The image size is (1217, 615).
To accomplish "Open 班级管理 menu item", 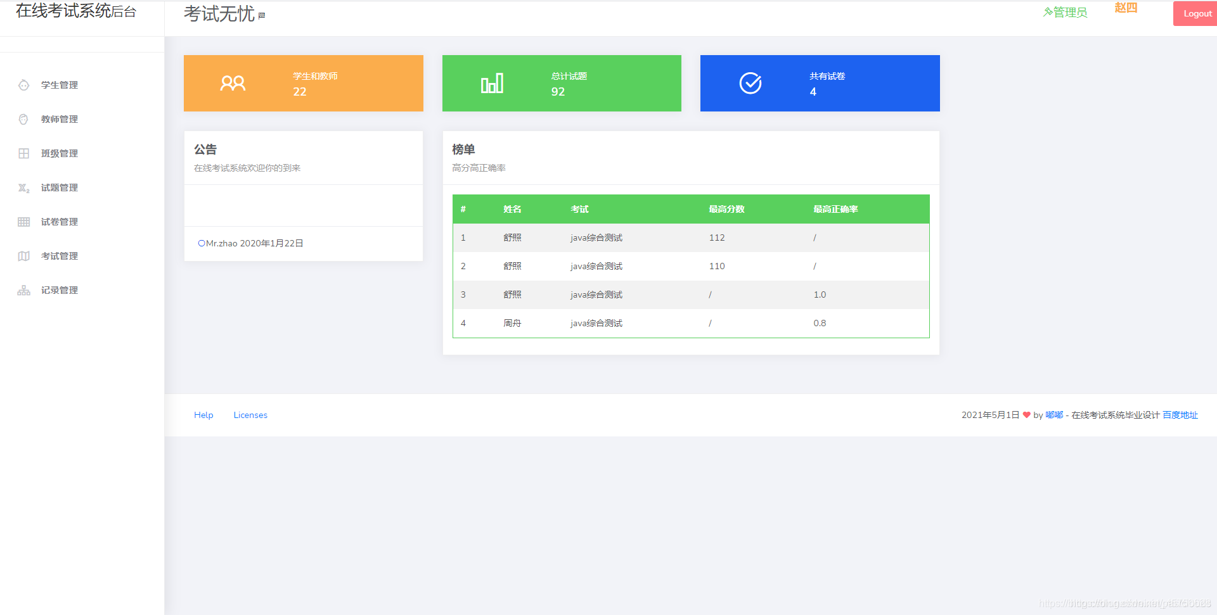I will coord(60,153).
